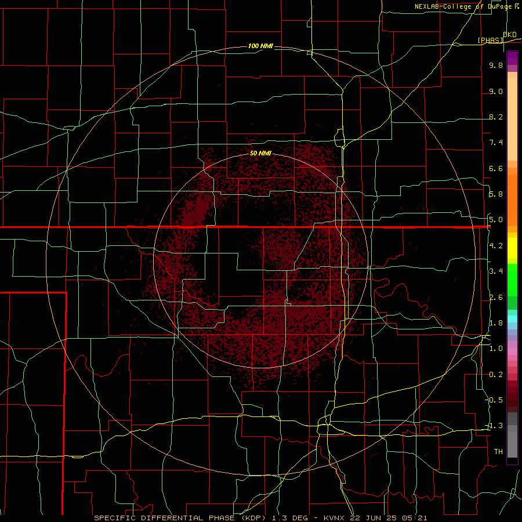Click the [PHAS] units label
This screenshot has width=522, height=522.
pyautogui.click(x=490, y=40)
